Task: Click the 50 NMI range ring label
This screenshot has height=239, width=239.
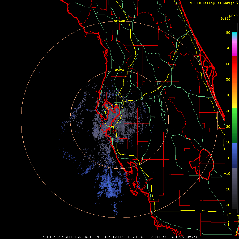Action: coord(119,70)
